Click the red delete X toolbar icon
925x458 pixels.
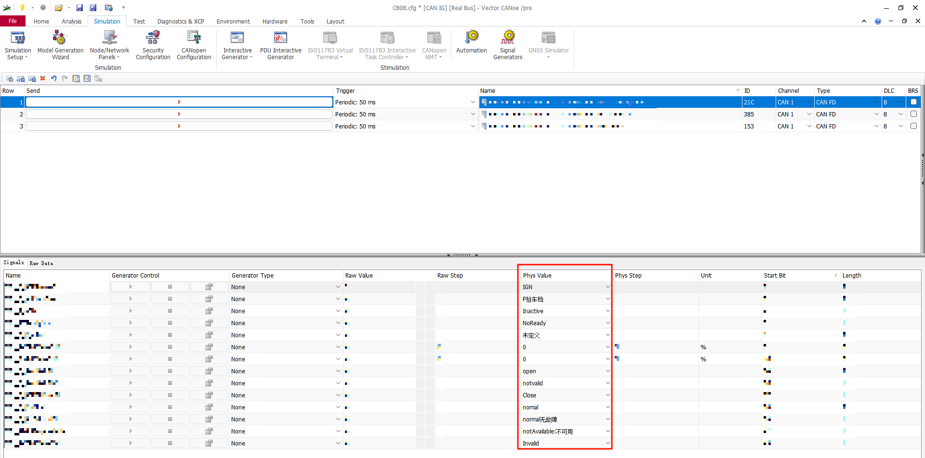pyautogui.click(x=43, y=78)
